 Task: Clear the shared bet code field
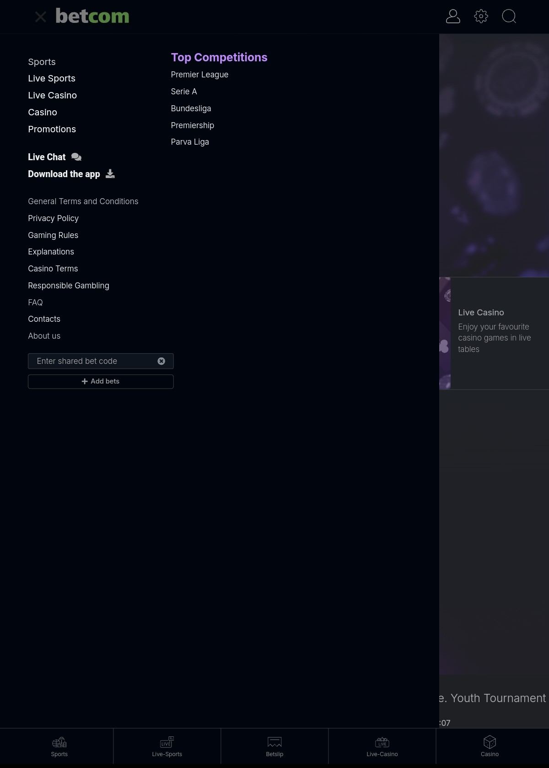click(161, 361)
